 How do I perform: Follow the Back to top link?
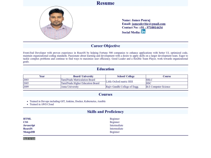tap(29, 138)
